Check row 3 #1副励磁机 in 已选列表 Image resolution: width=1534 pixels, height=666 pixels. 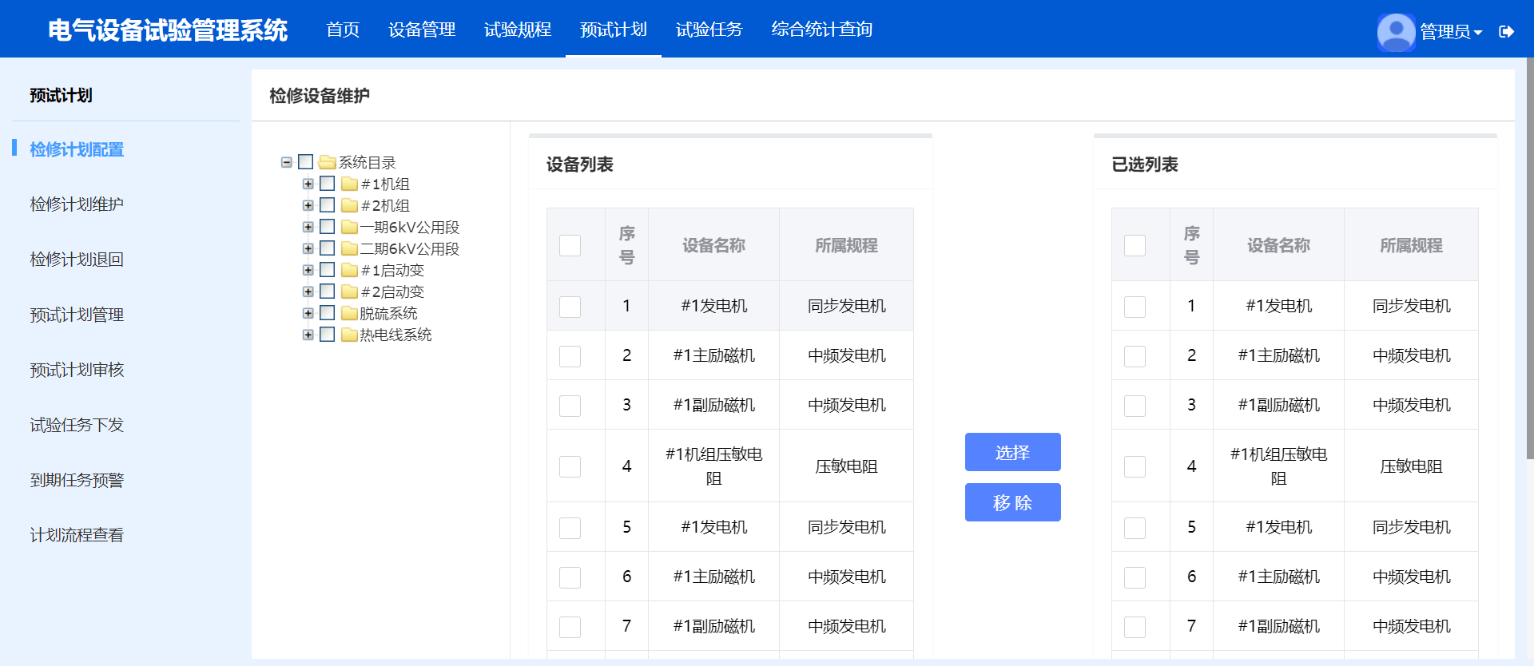[1135, 406]
